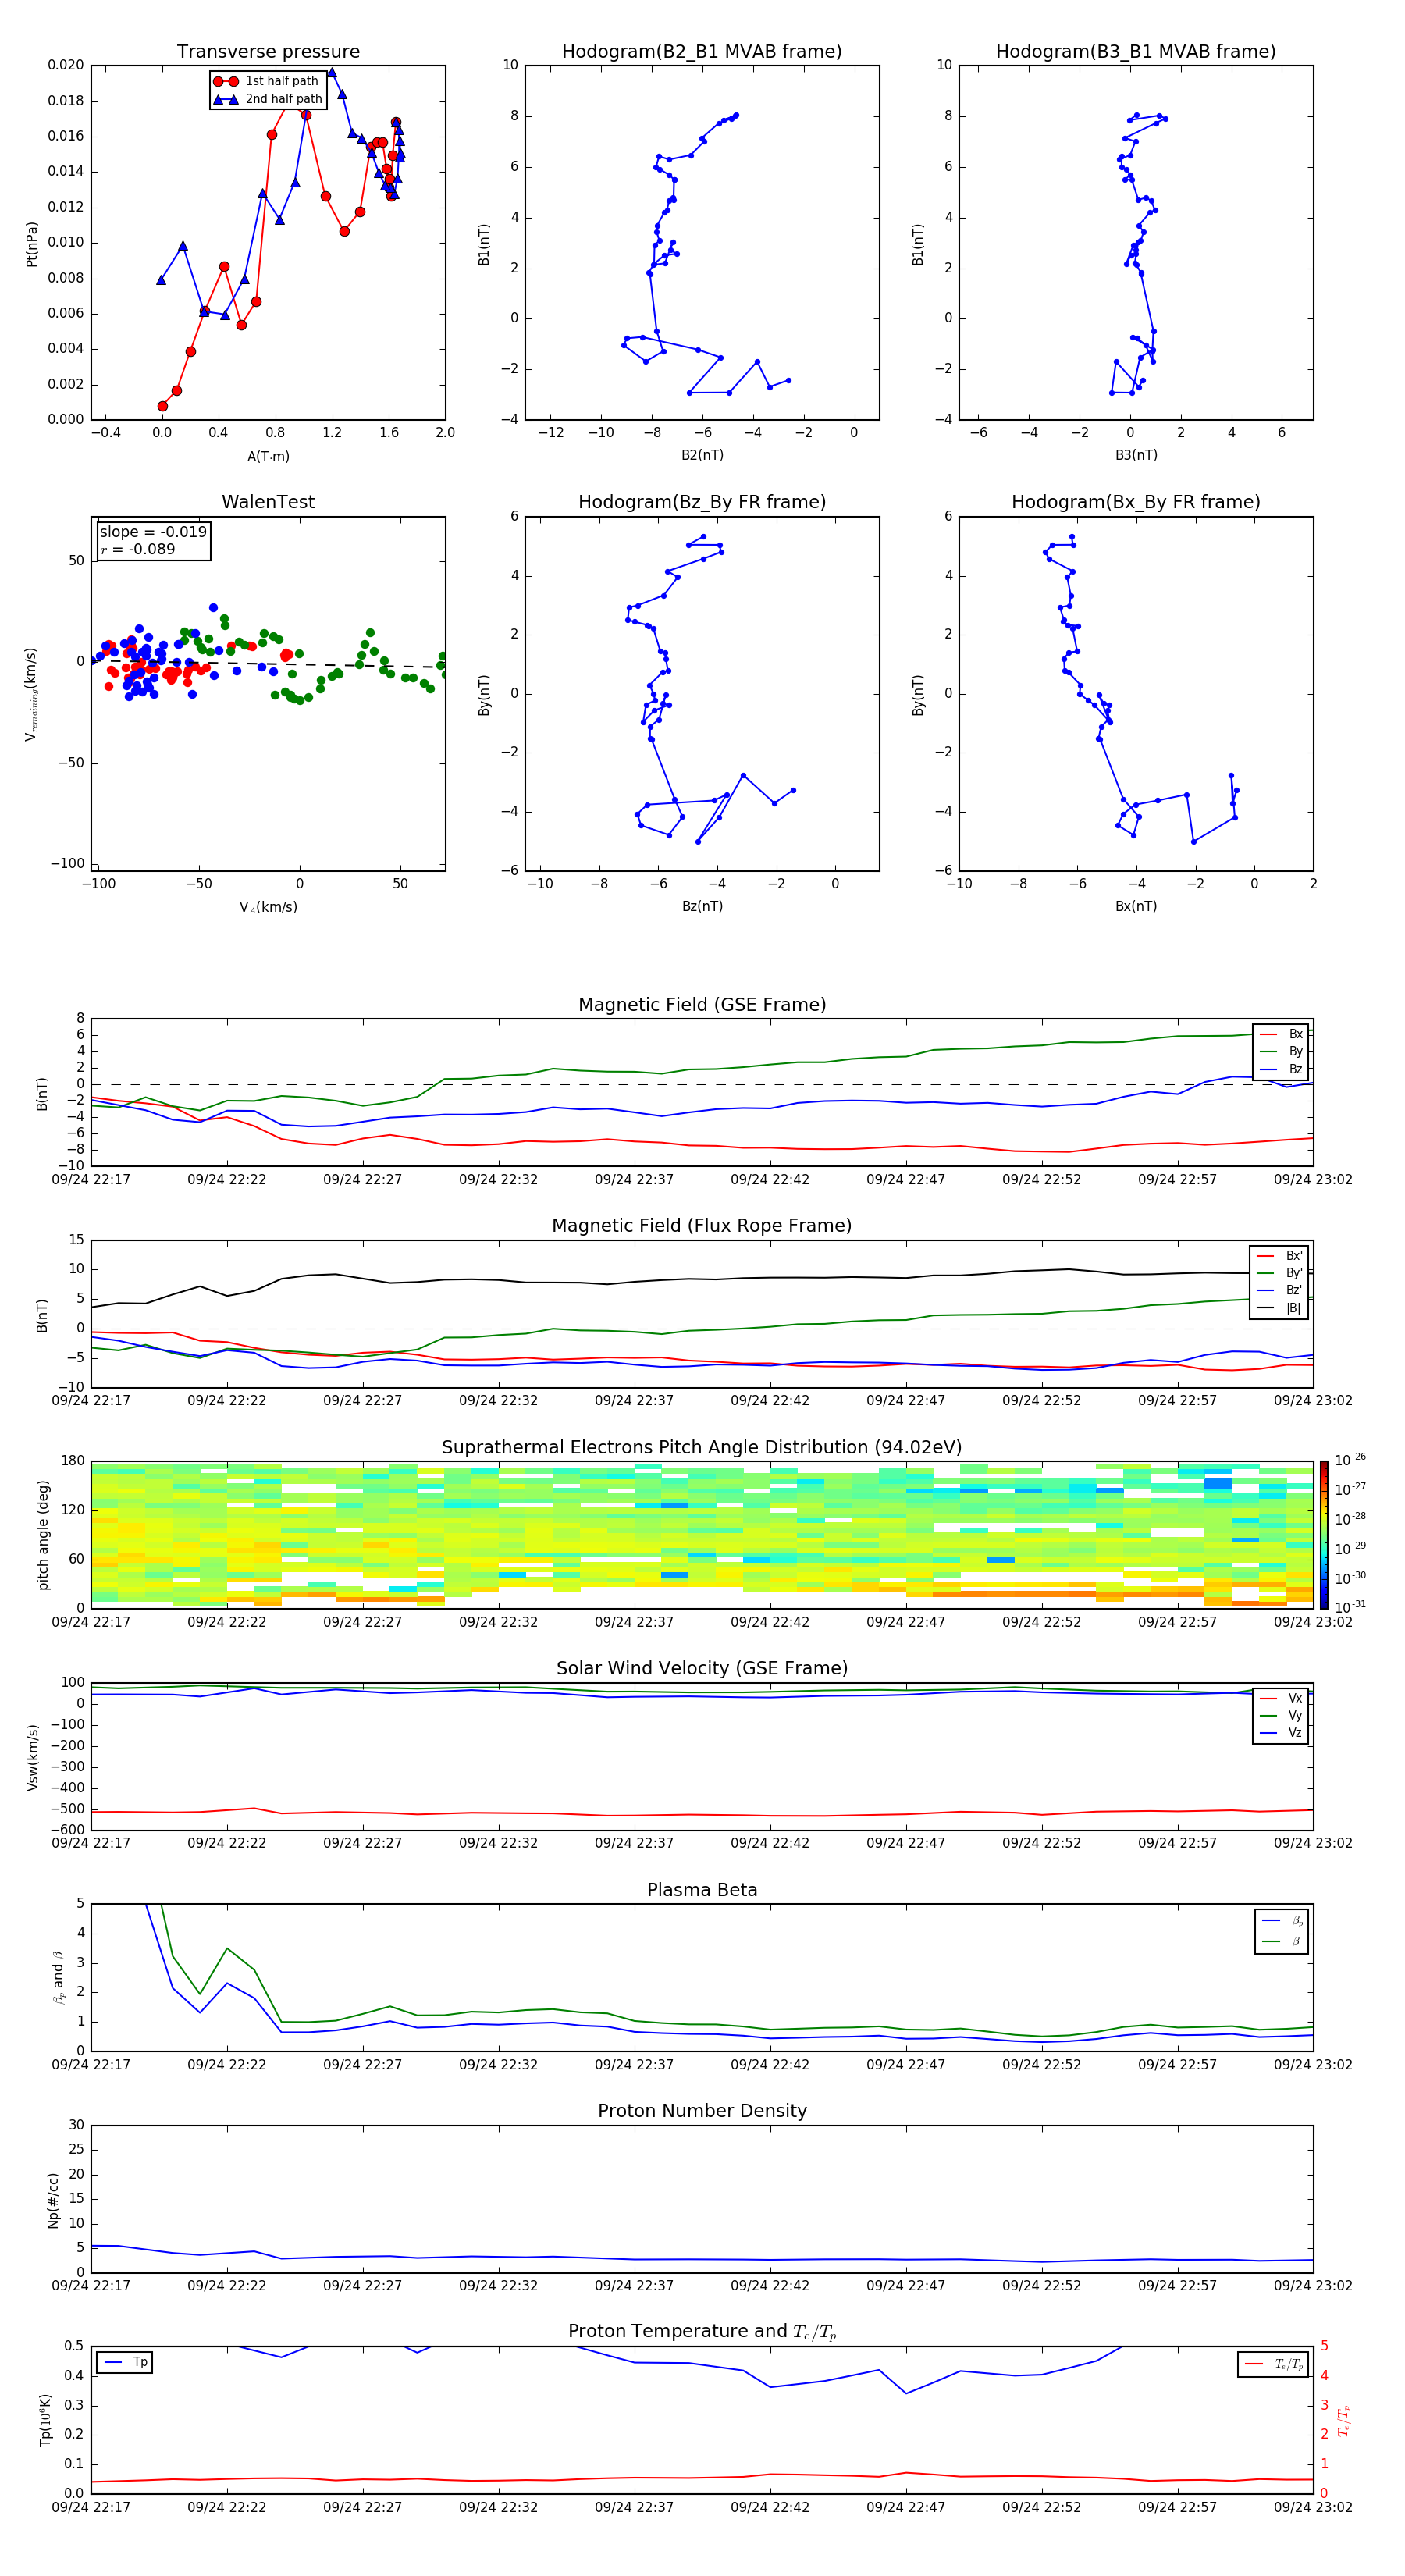The width and height of the screenshot is (1405, 2576).
Task: Click the 'slope = -0.019' annotation
Action: [153, 532]
